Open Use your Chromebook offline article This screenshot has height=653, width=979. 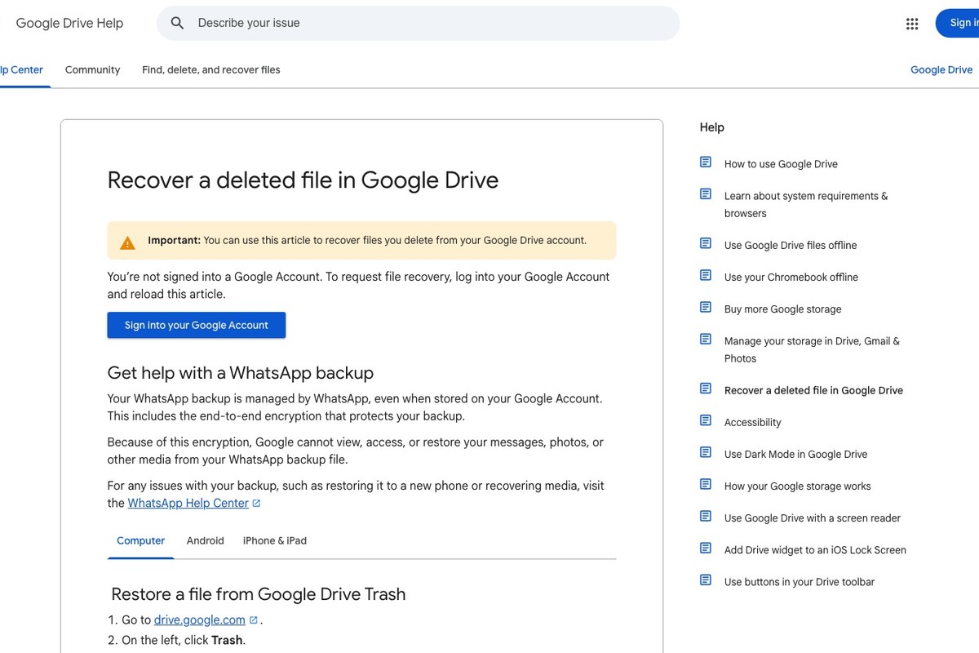[791, 277]
